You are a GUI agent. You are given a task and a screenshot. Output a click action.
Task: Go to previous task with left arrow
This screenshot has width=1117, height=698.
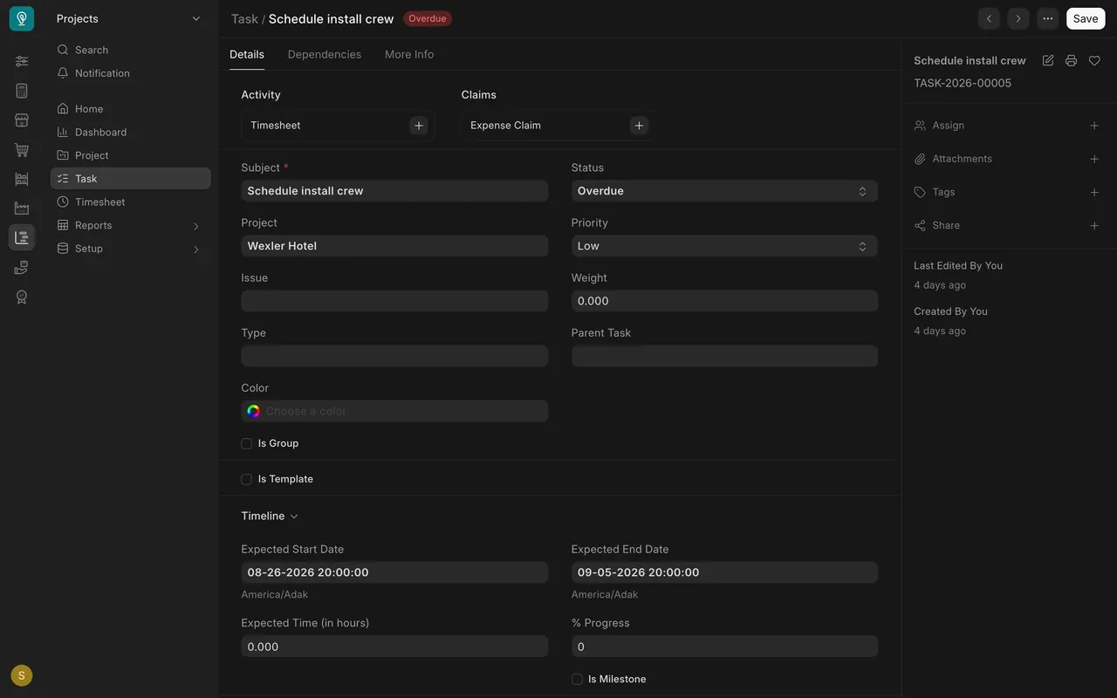(989, 18)
